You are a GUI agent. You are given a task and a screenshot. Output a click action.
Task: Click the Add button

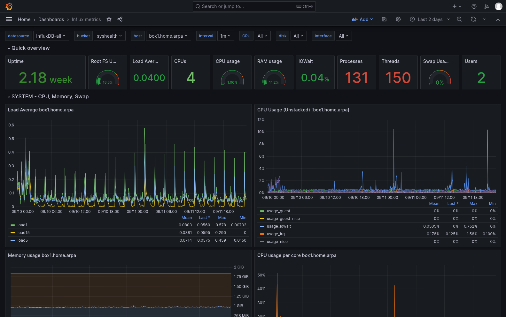362,19
